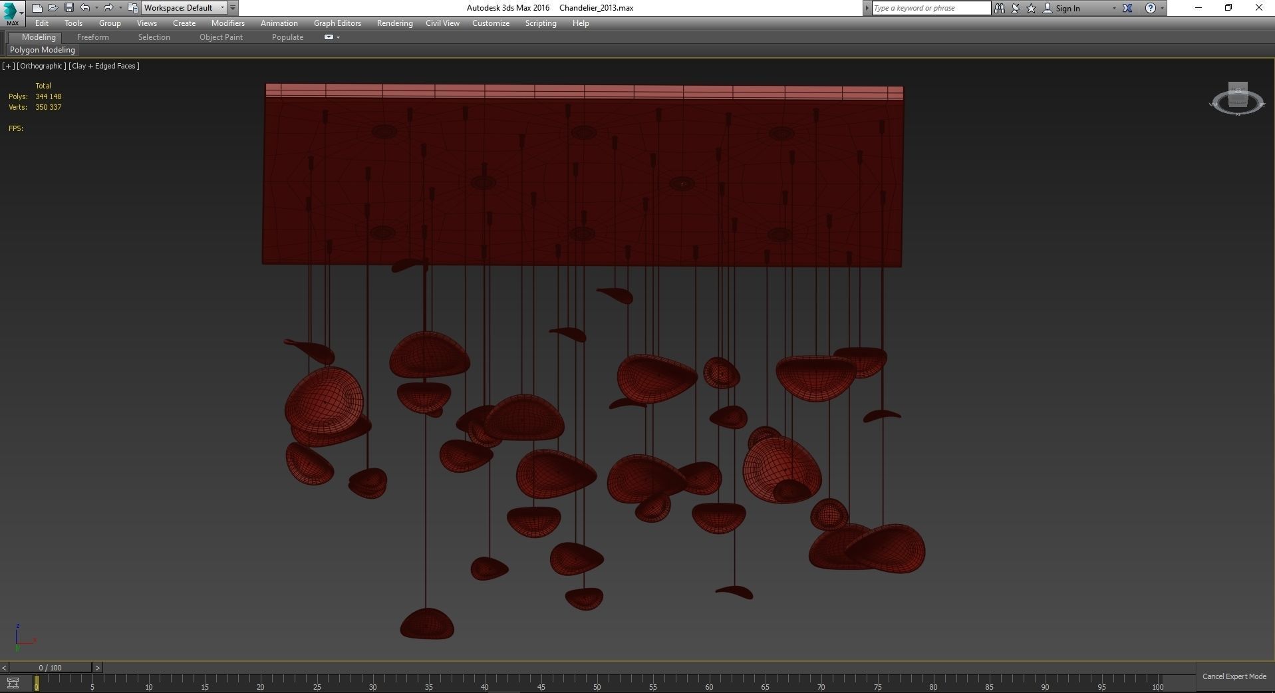Click the Polys count value 344 148
The width and height of the screenshot is (1275, 693).
point(49,96)
